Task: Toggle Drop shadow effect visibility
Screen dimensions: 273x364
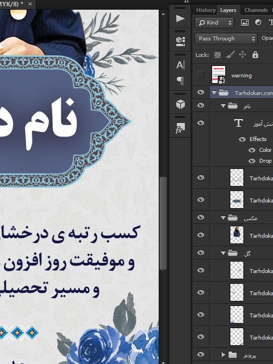Action: point(252,161)
